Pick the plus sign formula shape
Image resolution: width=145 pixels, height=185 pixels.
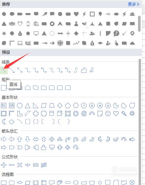pos(4,165)
